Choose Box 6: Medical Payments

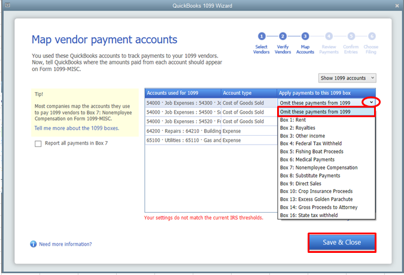tap(326, 160)
